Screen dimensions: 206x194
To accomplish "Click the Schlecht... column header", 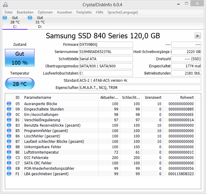I will 131,98.
